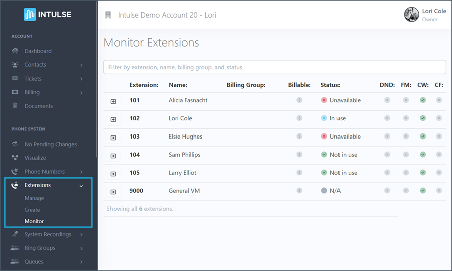This screenshot has height=271, width=452.
Task: Click the billable dollar icon for Lori Cole
Action: [299, 118]
